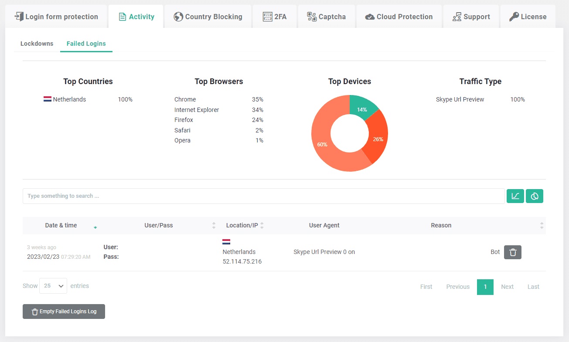Open Cloud Protection tab
Viewport: 569px width, 342px height.
399,17
